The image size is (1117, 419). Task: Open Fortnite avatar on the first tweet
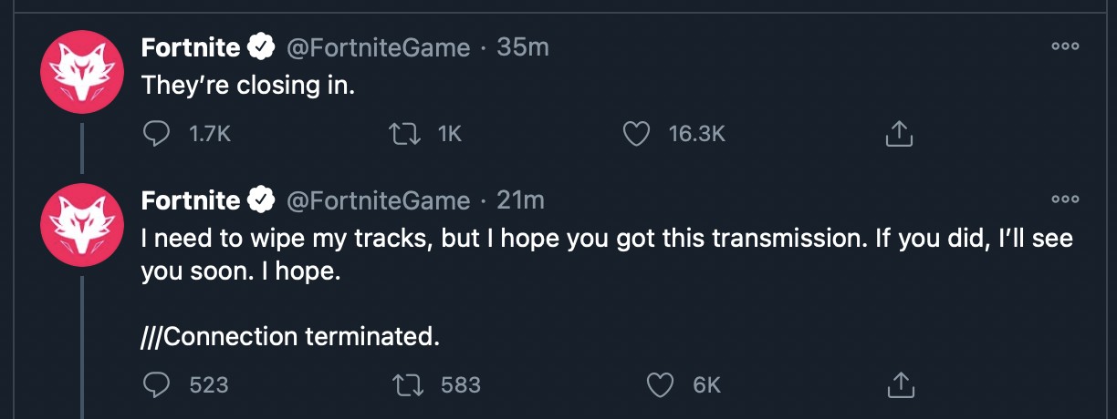(x=83, y=72)
